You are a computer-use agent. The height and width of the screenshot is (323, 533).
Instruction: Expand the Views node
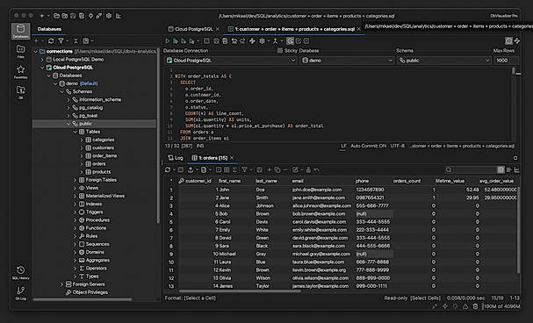(x=76, y=188)
